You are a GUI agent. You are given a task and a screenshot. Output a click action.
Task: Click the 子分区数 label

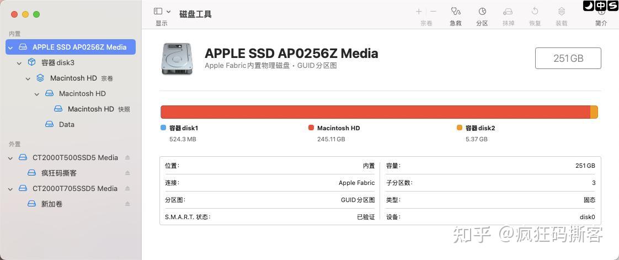pos(399,183)
